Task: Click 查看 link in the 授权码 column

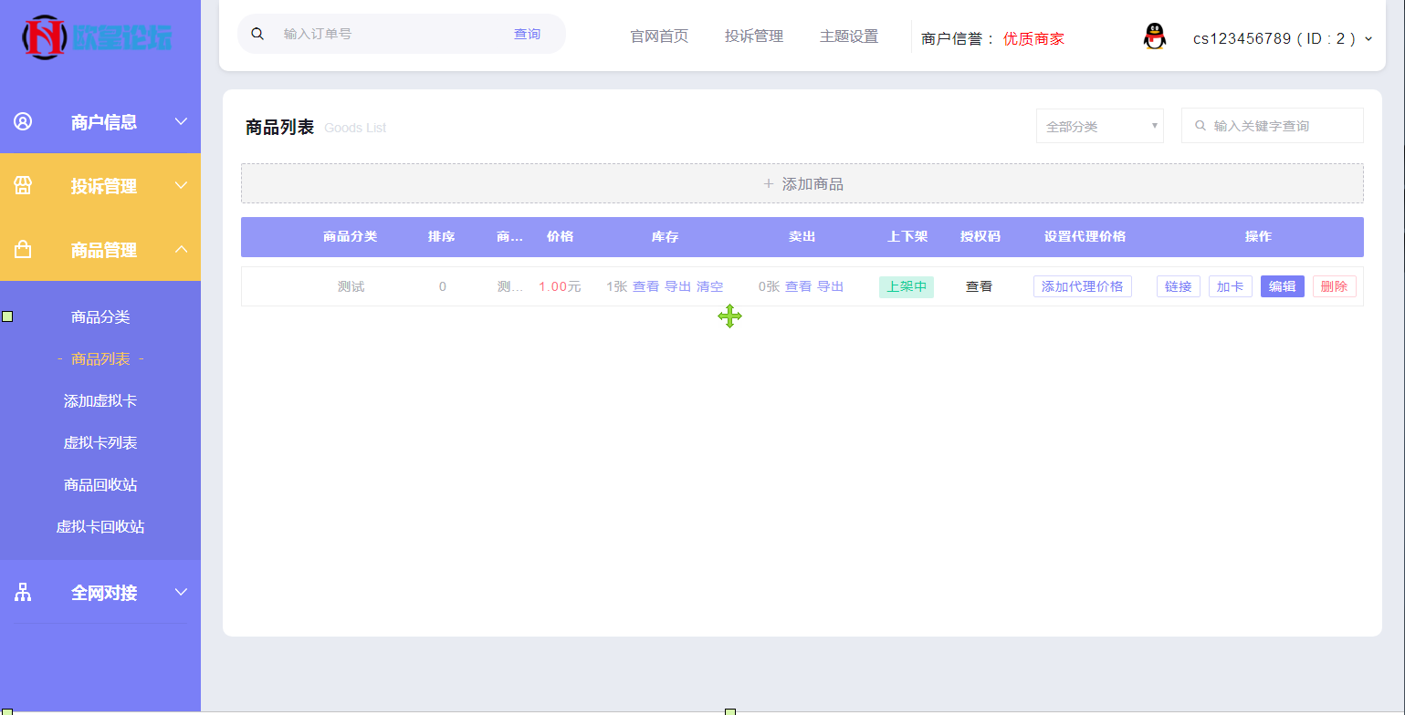Action: (978, 285)
